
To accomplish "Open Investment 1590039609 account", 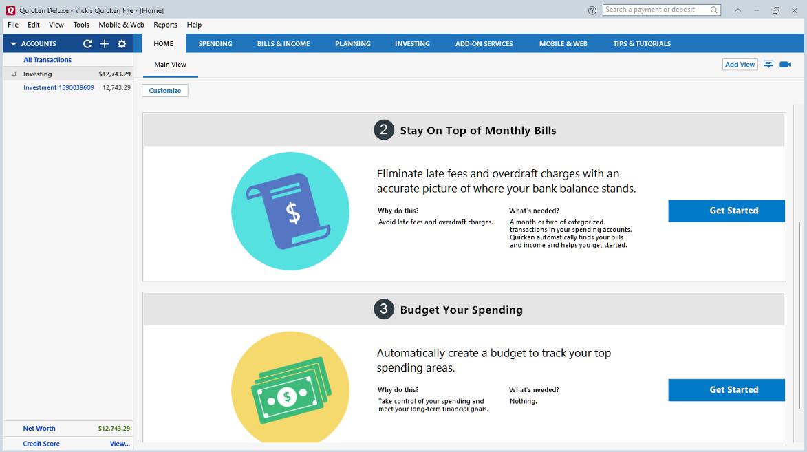I will point(58,87).
